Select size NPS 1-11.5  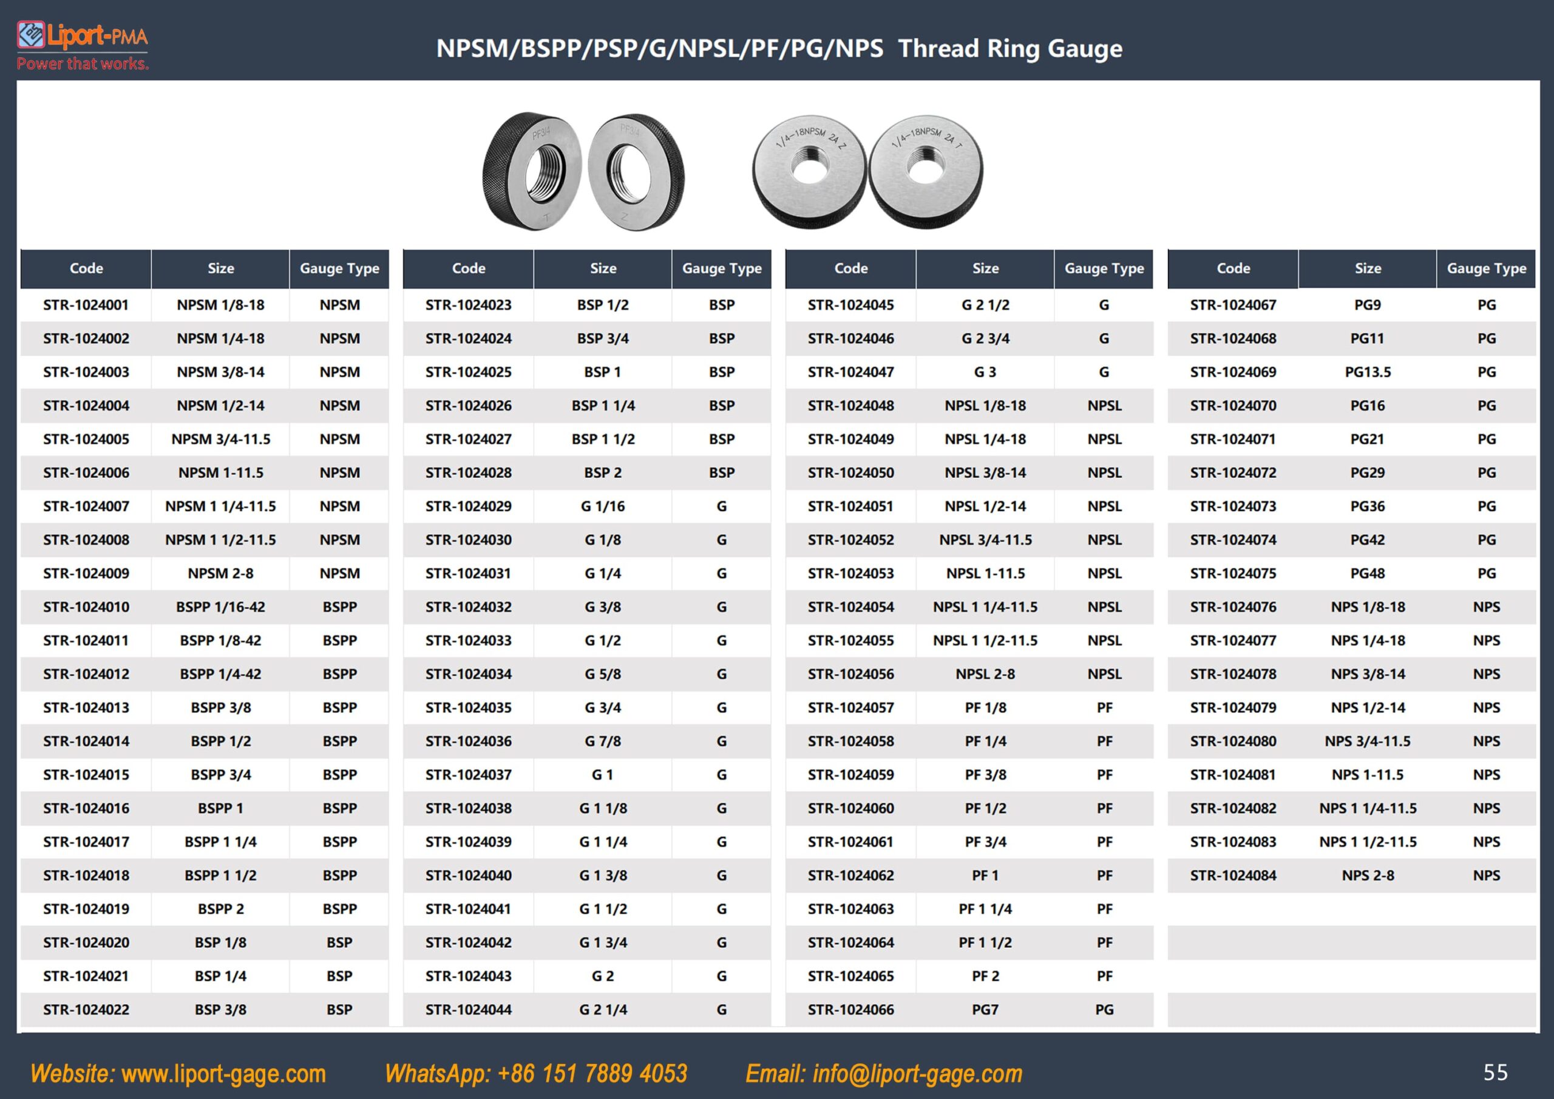(x=1368, y=775)
